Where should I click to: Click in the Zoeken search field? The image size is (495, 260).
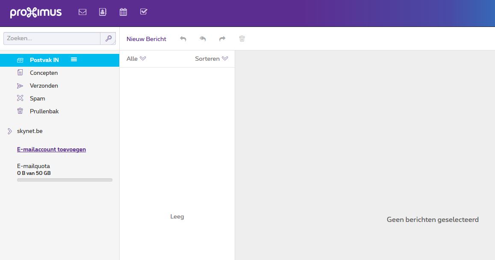pos(52,38)
